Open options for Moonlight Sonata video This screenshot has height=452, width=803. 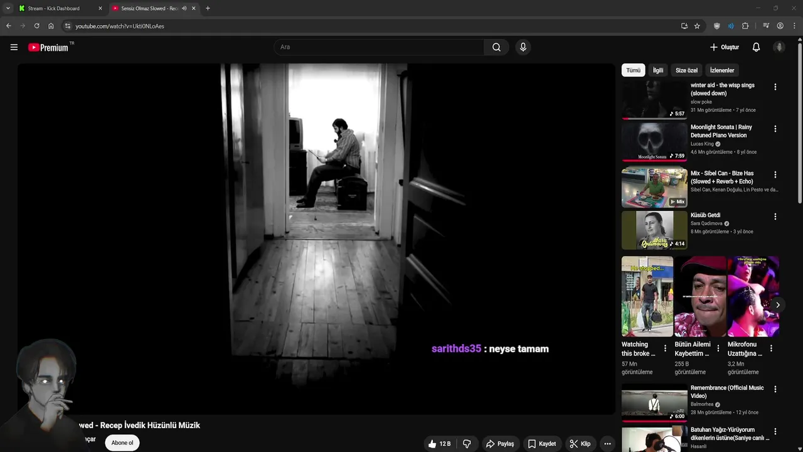(x=775, y=129)
